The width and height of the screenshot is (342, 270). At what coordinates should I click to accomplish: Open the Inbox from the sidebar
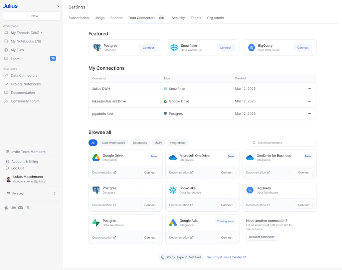click(x=15, y=58)
